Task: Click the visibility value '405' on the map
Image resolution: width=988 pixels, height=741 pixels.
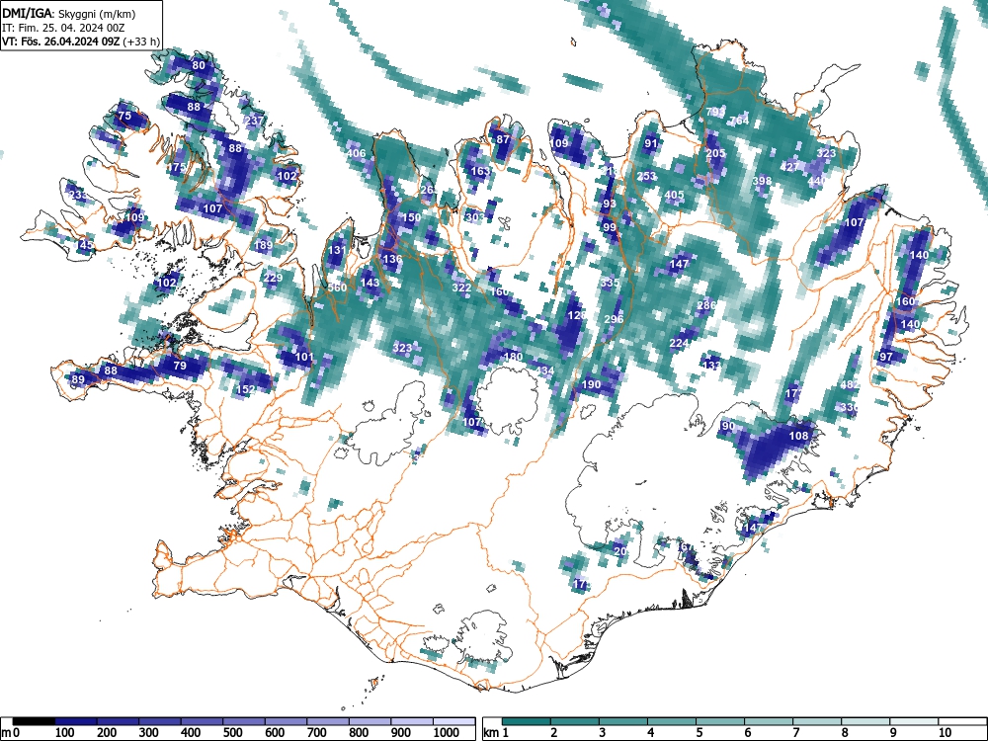Action: [x=674, y=195]
